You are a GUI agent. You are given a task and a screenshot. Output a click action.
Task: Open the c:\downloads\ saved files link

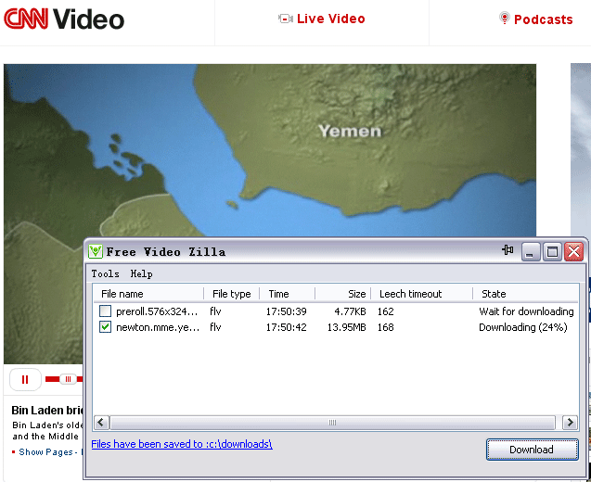[182, 444]
